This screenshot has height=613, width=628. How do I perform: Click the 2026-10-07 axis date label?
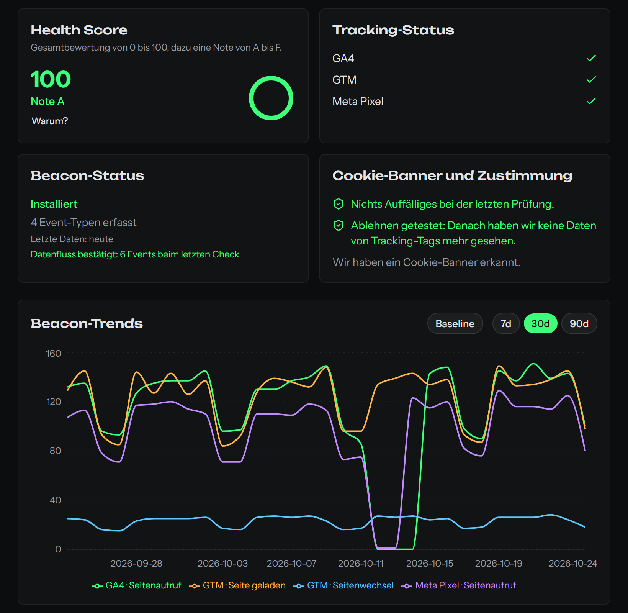pyautogui.click(x=292, y=564)
